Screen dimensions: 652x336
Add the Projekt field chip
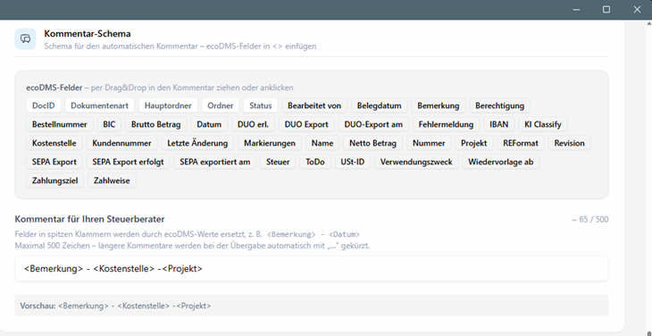coord(473,143)
